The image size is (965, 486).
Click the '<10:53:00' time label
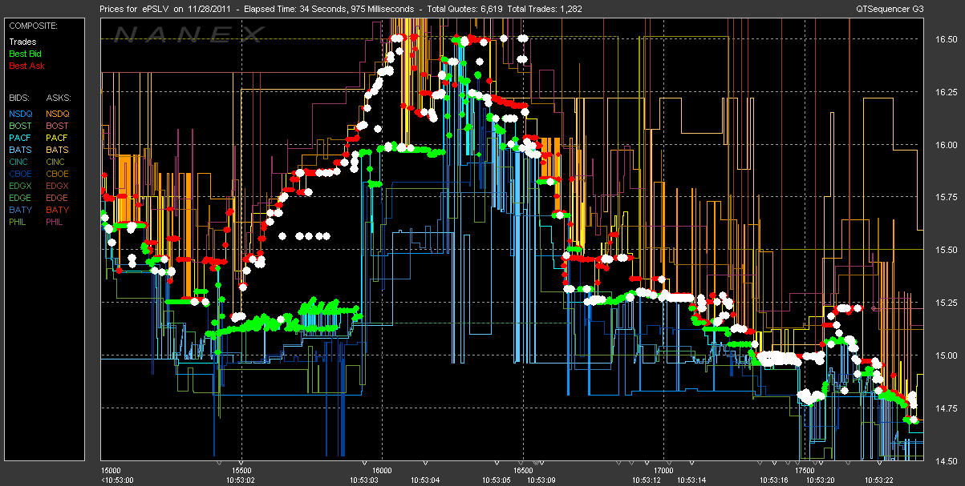point(119,480)
